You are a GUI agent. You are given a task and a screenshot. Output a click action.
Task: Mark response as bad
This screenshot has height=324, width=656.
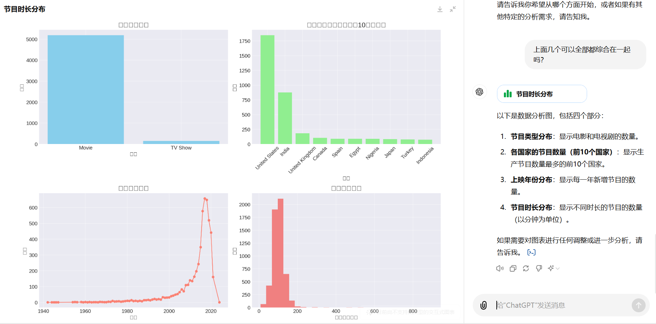539,268
